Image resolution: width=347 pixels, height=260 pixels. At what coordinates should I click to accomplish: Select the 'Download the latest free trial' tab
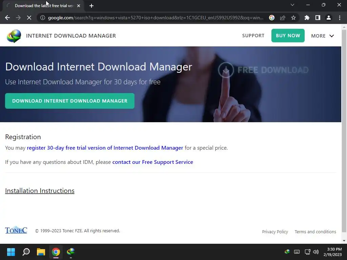[44, 6]
